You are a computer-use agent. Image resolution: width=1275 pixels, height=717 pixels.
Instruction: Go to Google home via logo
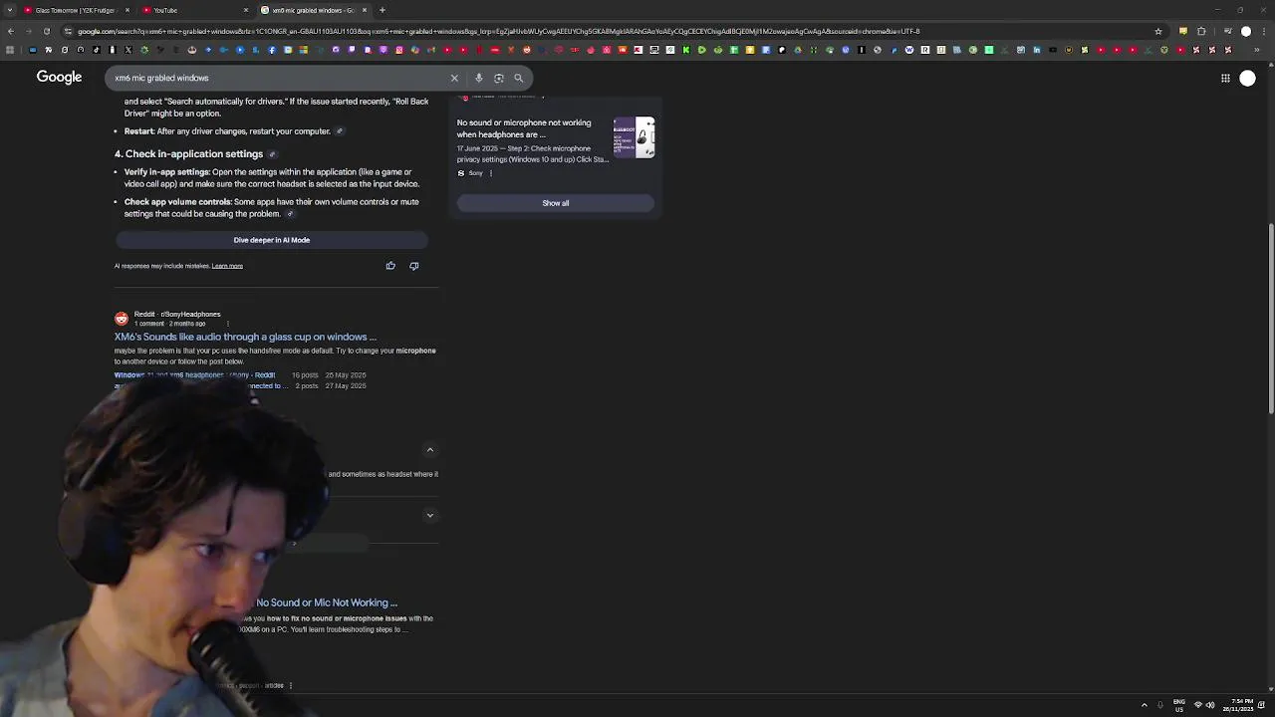click(x=59, y=77)
